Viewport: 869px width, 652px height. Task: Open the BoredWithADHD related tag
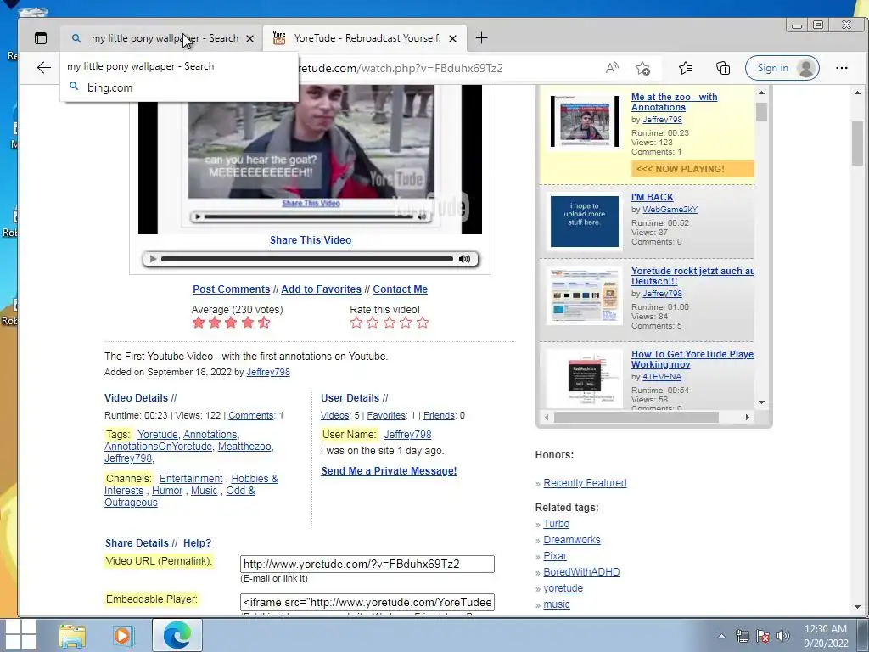pyautogui.click(x=581, y=571)
